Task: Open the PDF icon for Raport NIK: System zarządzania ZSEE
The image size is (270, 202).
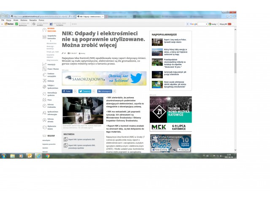Action: (x=66, y=138)
